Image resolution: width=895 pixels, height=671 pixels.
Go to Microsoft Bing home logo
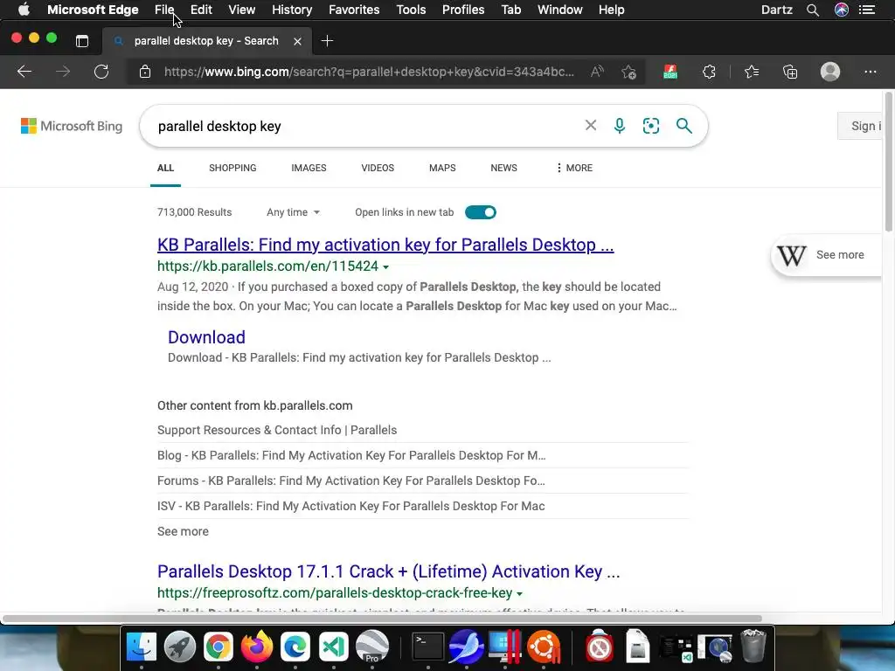(72, 126)
